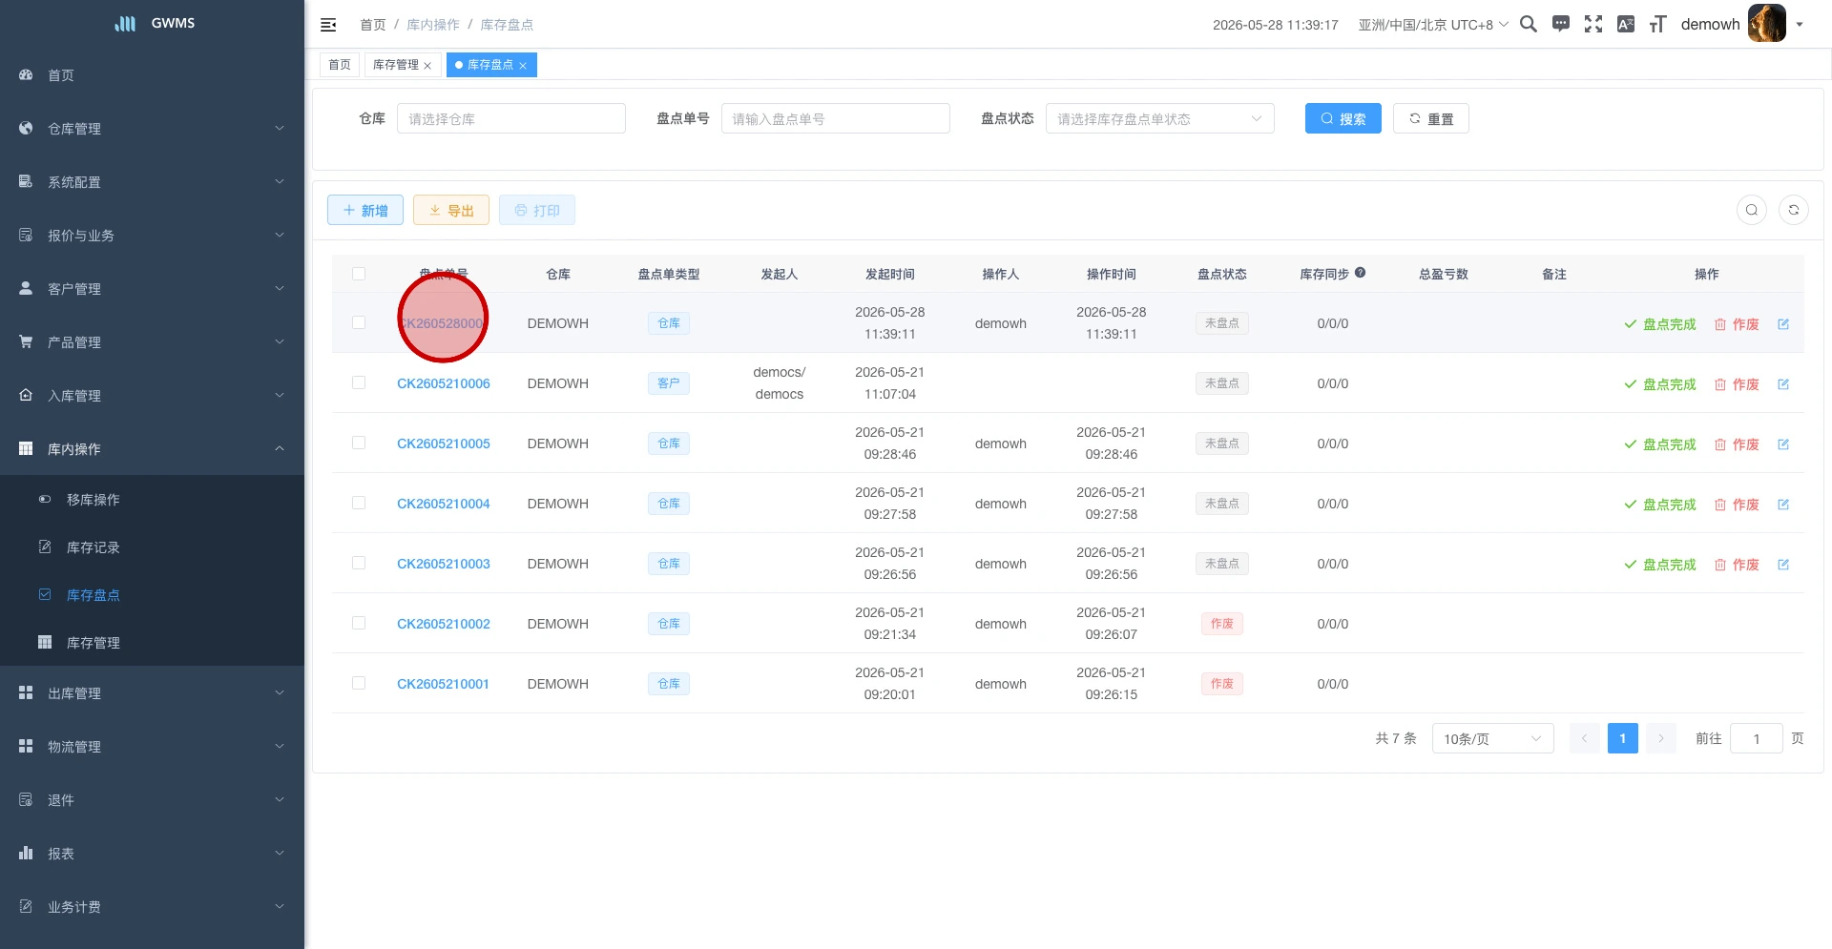The height and width of the screenshot is (949, 1832).
Task: Go to the previous page arrow
Action: 1584,738
